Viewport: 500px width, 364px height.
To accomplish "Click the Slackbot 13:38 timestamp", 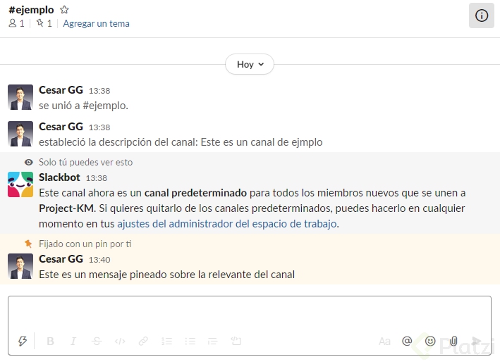I will [x=97, y=178].
